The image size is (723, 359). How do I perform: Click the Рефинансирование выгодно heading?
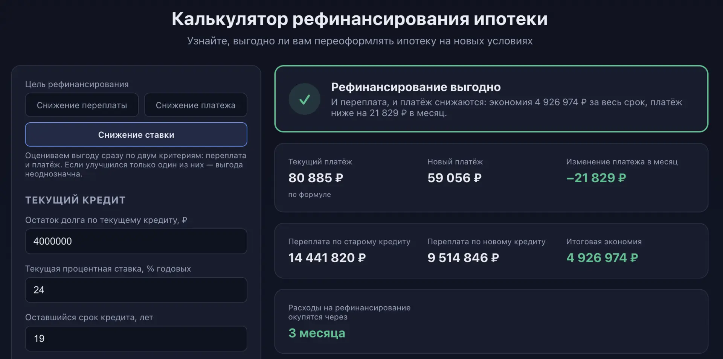coord(416,87)
